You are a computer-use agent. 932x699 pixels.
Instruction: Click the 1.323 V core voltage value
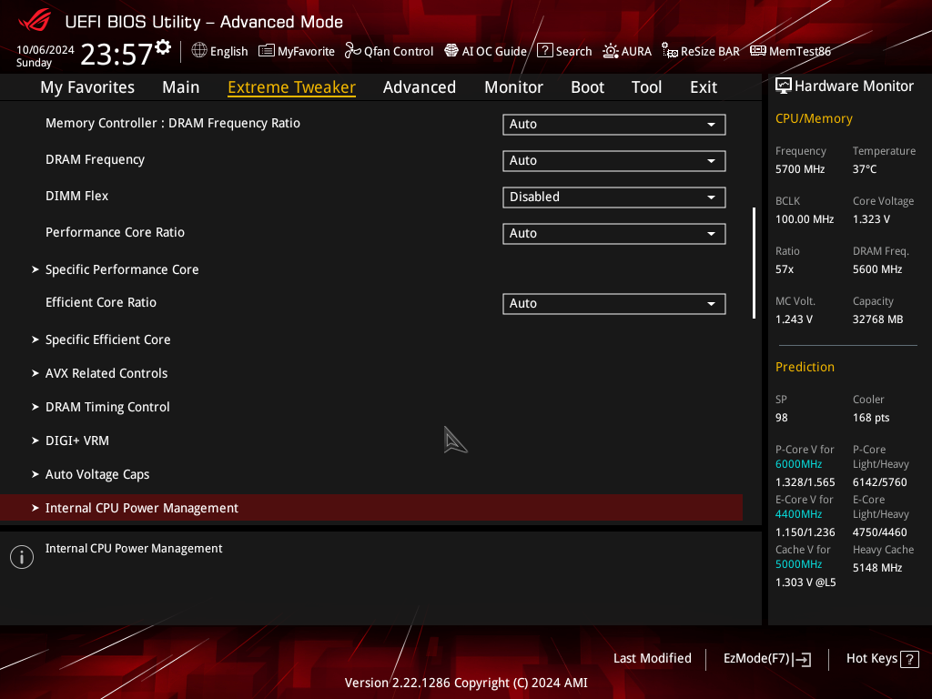[871, 219]
